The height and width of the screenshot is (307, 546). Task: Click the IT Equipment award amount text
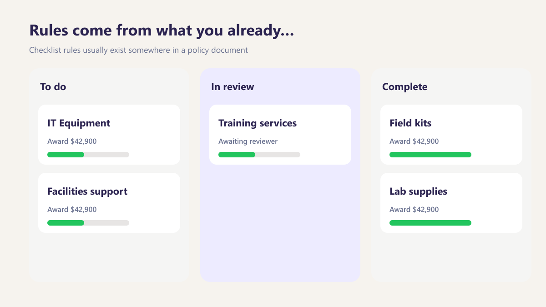point(72,141)
